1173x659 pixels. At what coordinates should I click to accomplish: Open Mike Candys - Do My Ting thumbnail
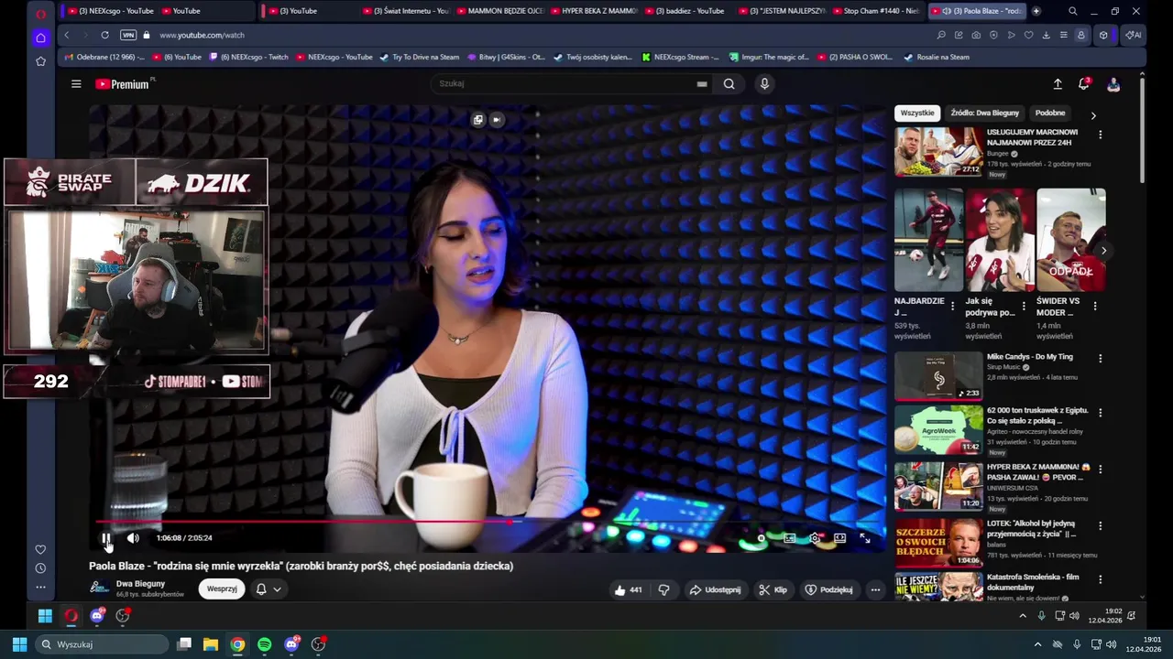click(x=938, y=375)
